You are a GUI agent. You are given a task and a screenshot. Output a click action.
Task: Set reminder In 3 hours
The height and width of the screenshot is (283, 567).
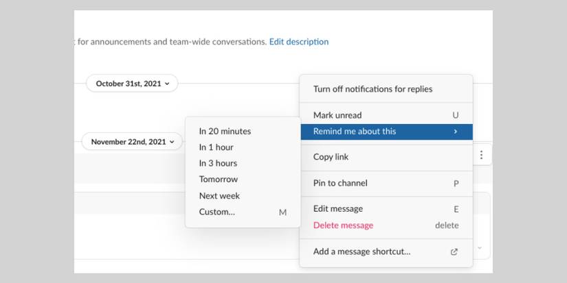click(243, 163)
